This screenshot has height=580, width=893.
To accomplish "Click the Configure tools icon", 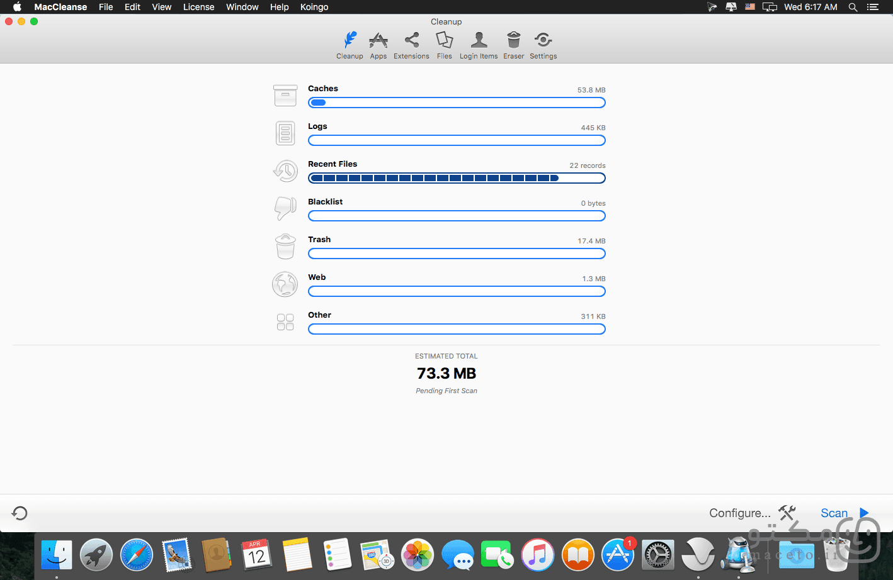I will point(787,513).
